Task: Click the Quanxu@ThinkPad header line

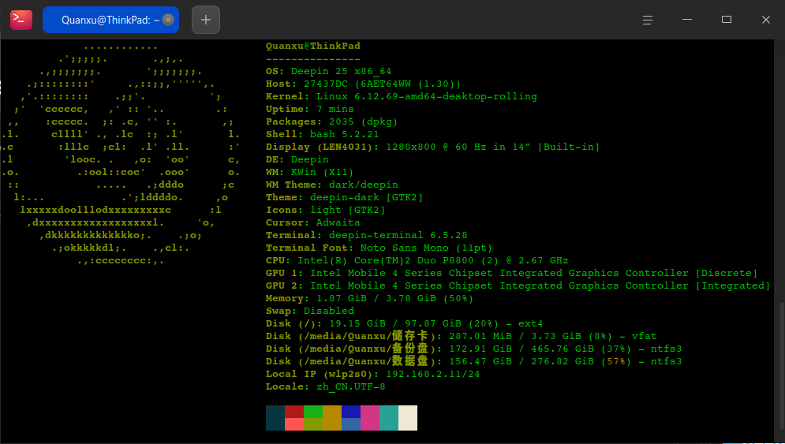Action: (x=313, y=46)
